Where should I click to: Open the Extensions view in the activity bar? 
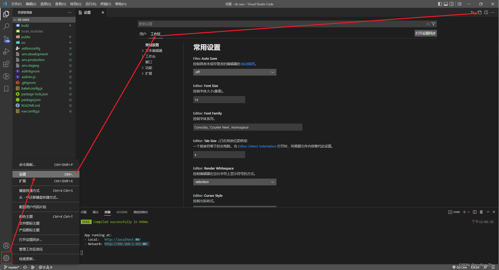(6, 64)
